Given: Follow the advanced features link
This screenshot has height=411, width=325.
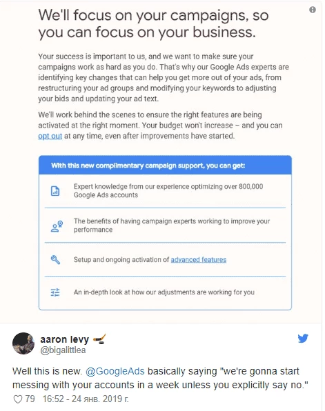Looking at the screenshot, I should click(199, 259).
